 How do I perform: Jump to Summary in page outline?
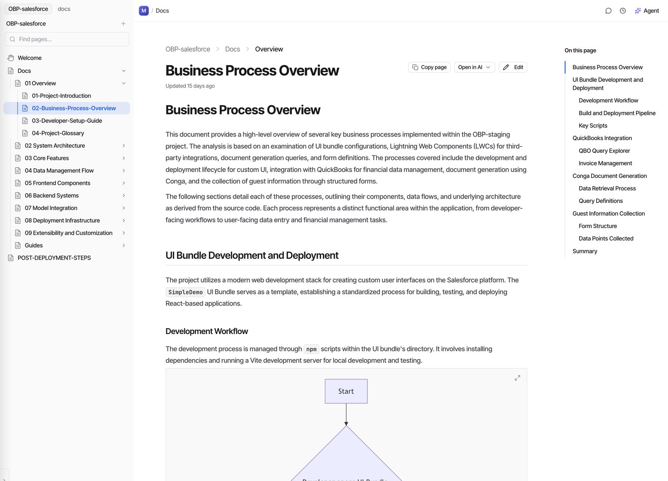[584, 251]
